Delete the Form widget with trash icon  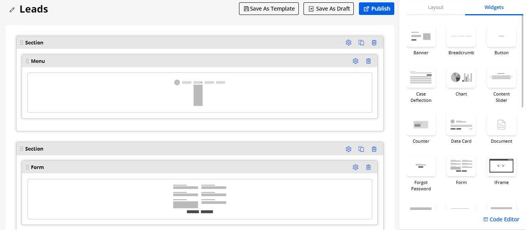click(x=368, y=167)
